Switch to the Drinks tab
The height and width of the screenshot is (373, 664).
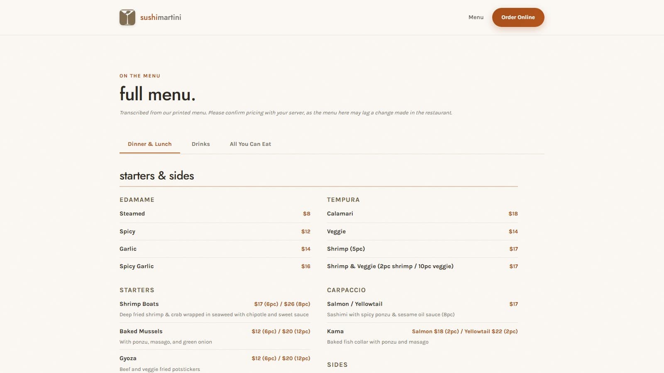click(201, 144)
